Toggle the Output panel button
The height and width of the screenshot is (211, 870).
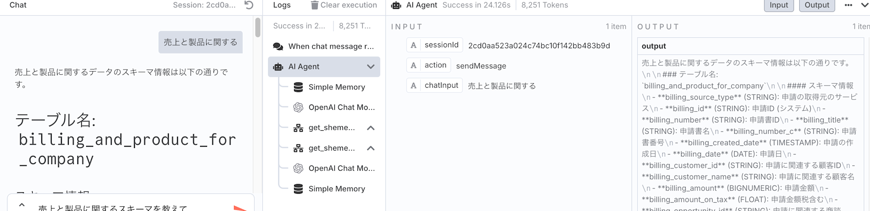pos(817,5)
